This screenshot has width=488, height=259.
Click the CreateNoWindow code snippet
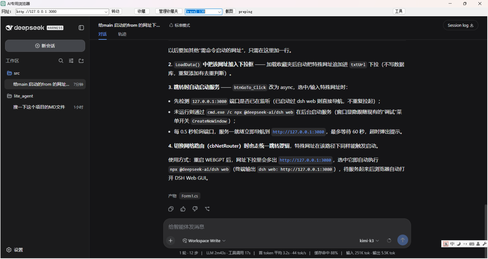[209, 121]
